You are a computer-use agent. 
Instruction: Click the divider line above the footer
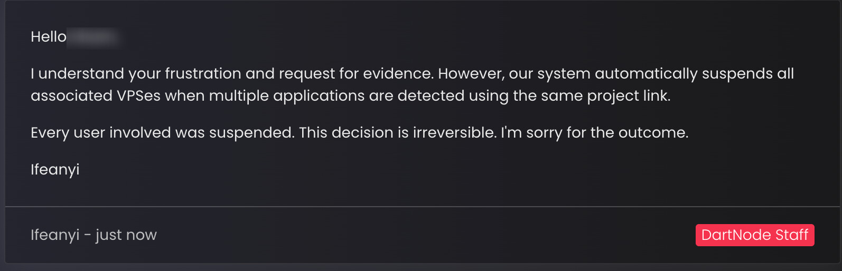pos(423,206)
